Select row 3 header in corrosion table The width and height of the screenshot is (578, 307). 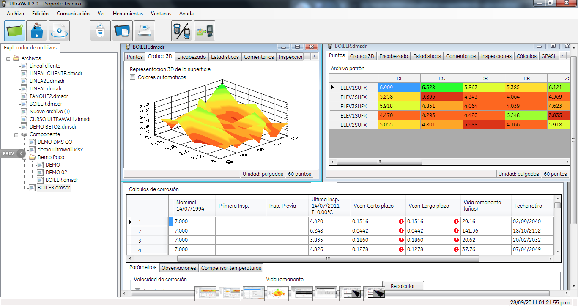pos(147,240)
